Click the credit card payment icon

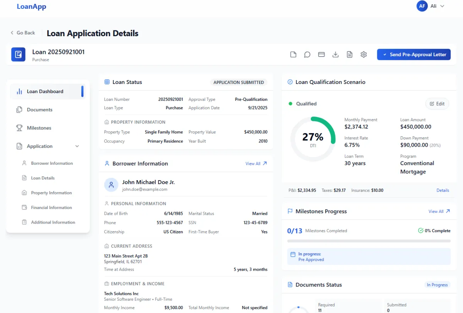[321, 55]
